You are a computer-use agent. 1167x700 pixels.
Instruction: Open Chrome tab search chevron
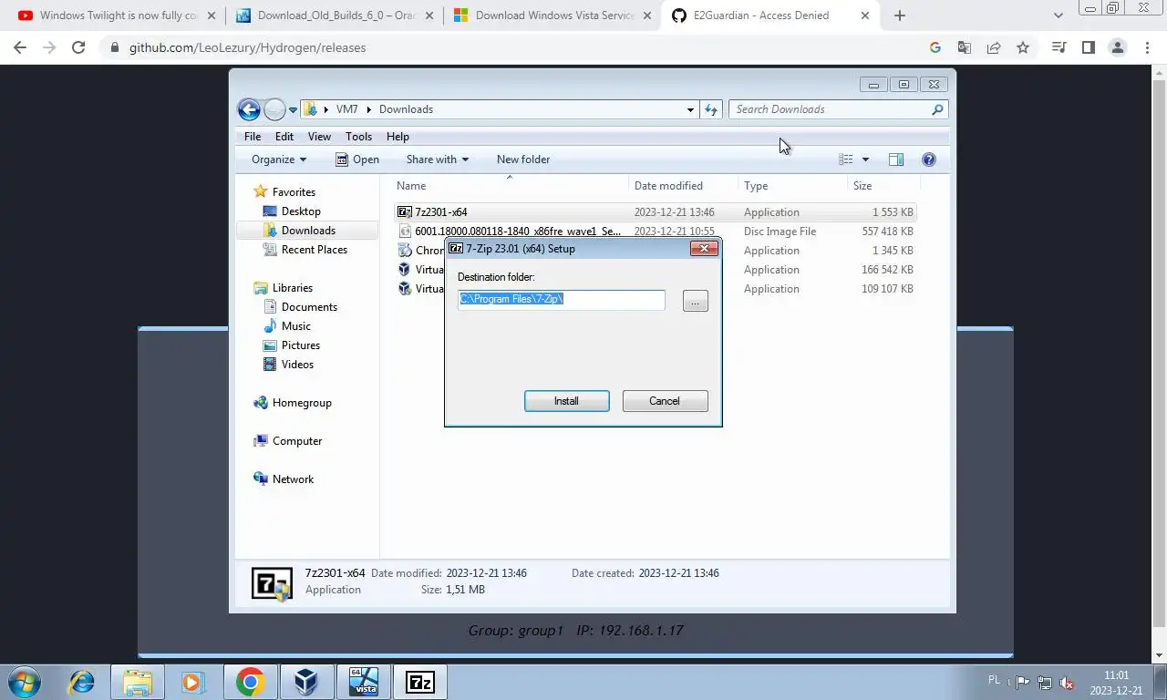tap(1059, 15)
